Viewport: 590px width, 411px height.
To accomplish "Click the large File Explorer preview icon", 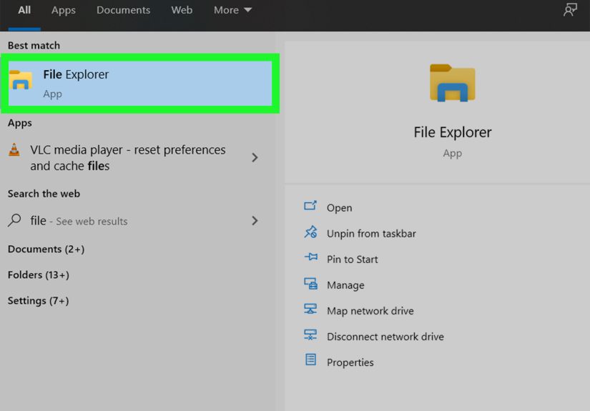I will [x=452, y=83].
